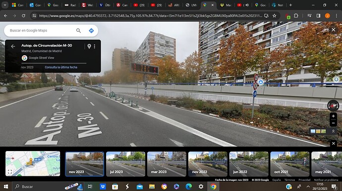Open a new tab with the plus button

click(x=290, y=5)
